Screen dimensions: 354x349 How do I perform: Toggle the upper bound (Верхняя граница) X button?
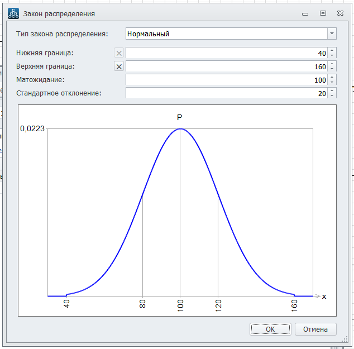pyautogui.click(x=118, y=66)
